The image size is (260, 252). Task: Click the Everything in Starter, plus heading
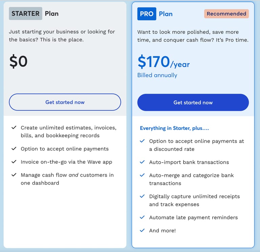[174, 128]
